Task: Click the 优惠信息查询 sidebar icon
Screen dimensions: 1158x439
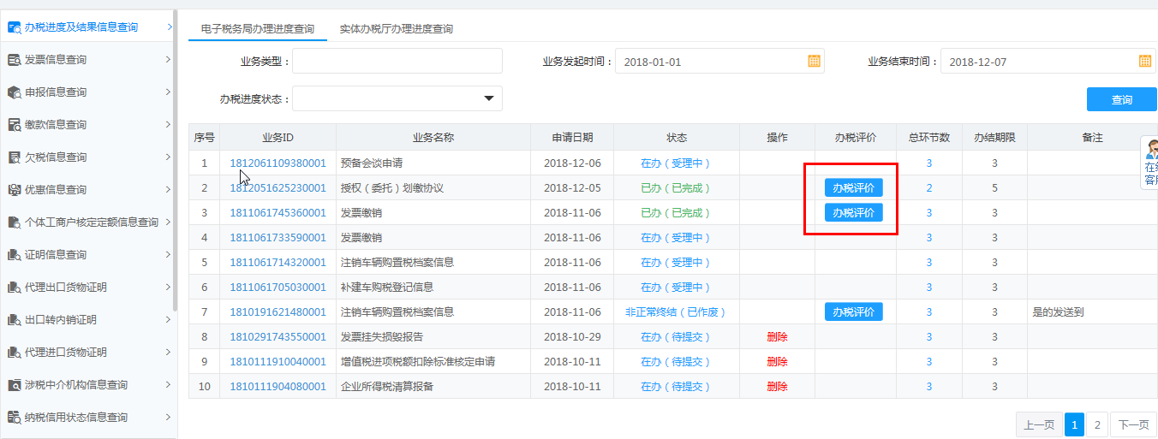Action: [x=15, y=190]
